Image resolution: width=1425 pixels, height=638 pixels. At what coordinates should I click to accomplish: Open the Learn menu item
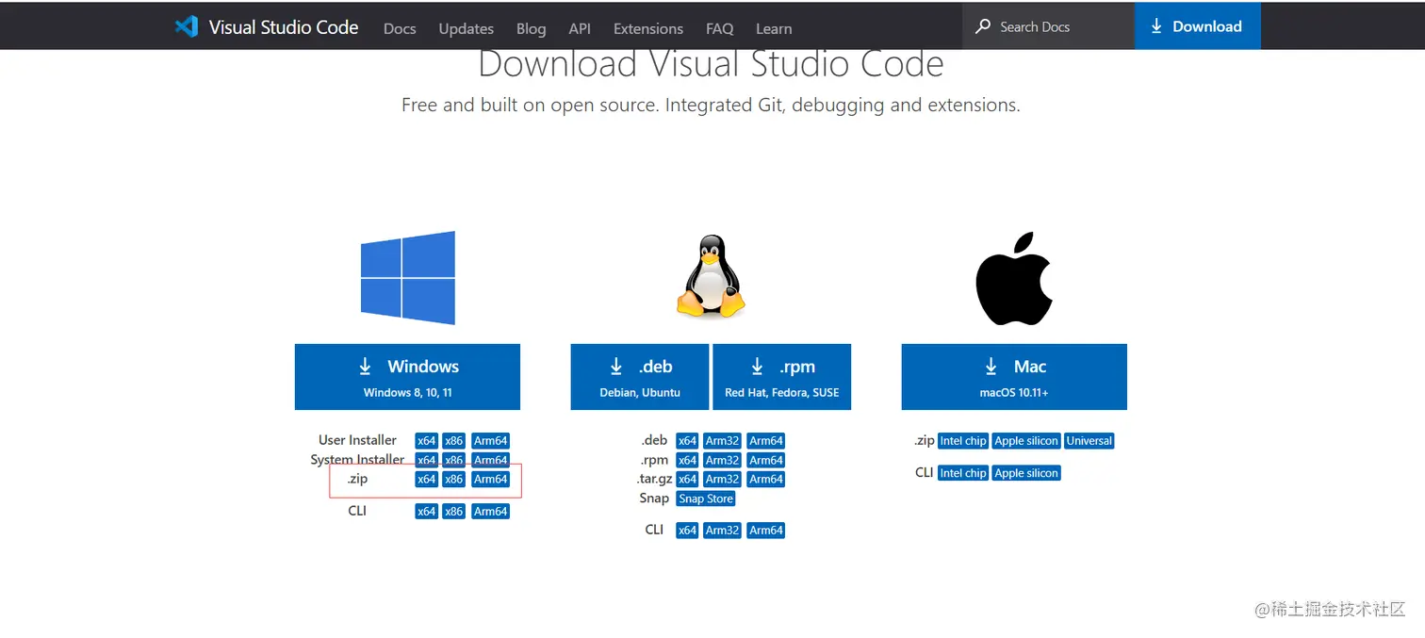coord(774,28)
